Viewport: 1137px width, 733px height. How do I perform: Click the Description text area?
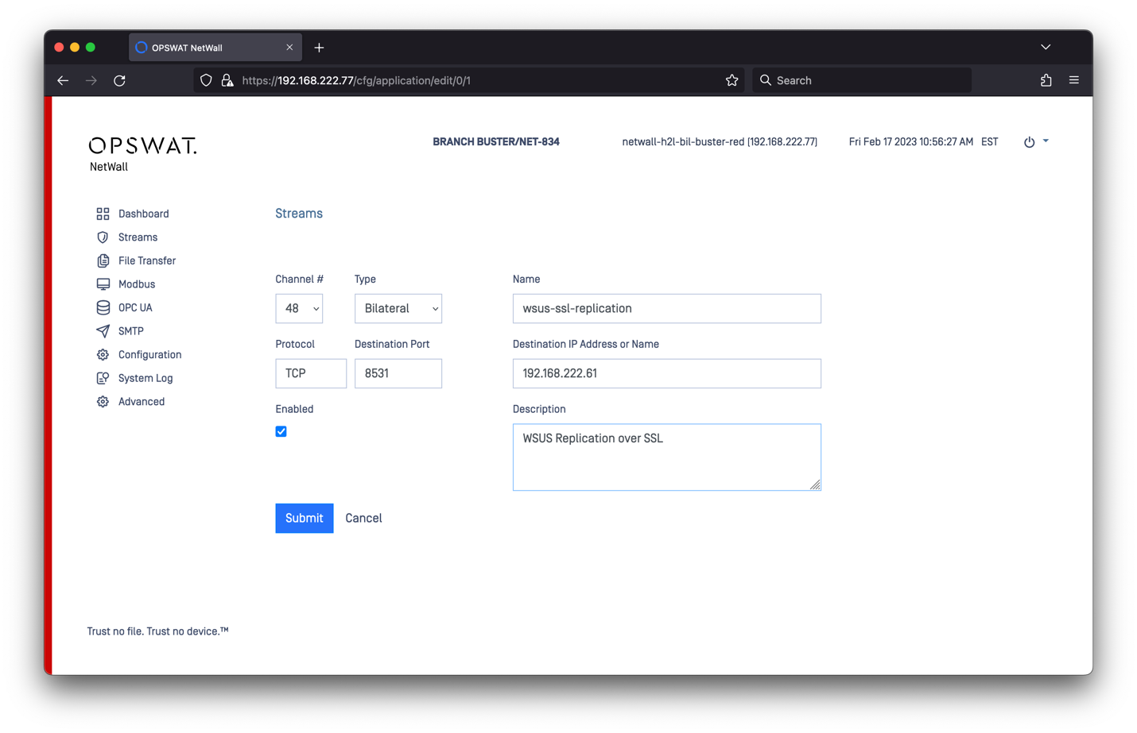[667, 457]
